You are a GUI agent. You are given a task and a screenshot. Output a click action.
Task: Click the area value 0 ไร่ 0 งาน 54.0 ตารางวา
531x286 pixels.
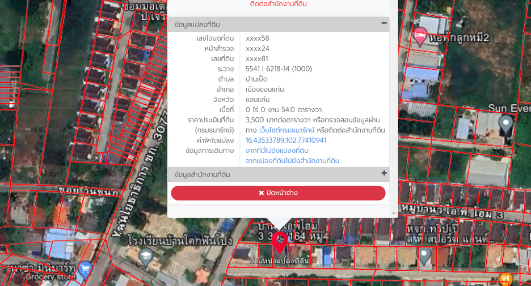tap(284, 110)
